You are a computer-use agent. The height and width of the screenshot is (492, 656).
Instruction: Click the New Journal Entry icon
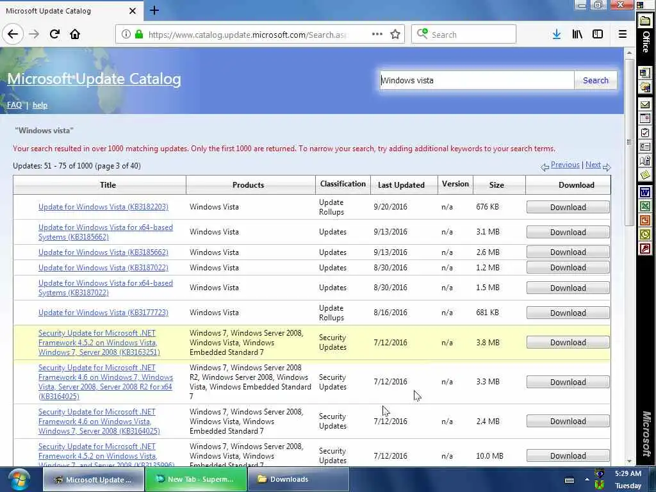pos(645,161)
